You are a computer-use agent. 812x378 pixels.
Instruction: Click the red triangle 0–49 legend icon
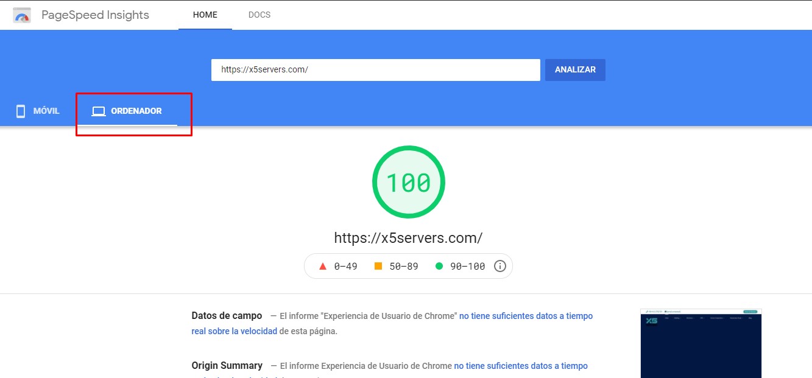323,266
